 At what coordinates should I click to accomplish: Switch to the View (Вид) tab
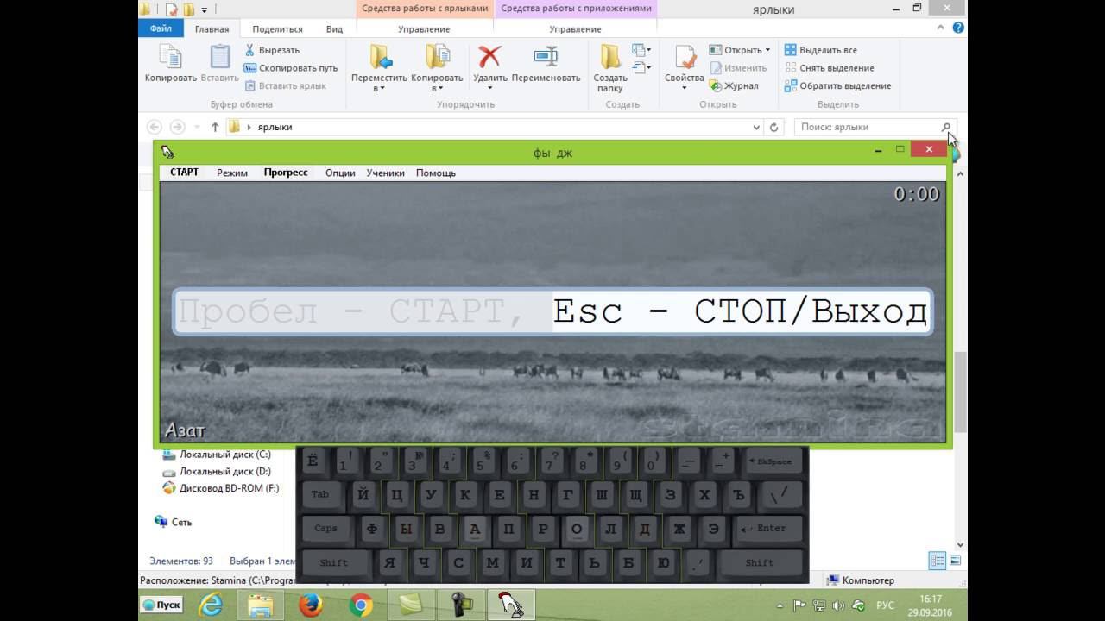334,29
